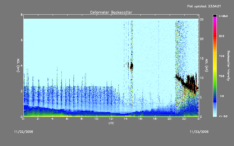
Task: Click the "20.0" colorbar value label
Action: point(221,36)
